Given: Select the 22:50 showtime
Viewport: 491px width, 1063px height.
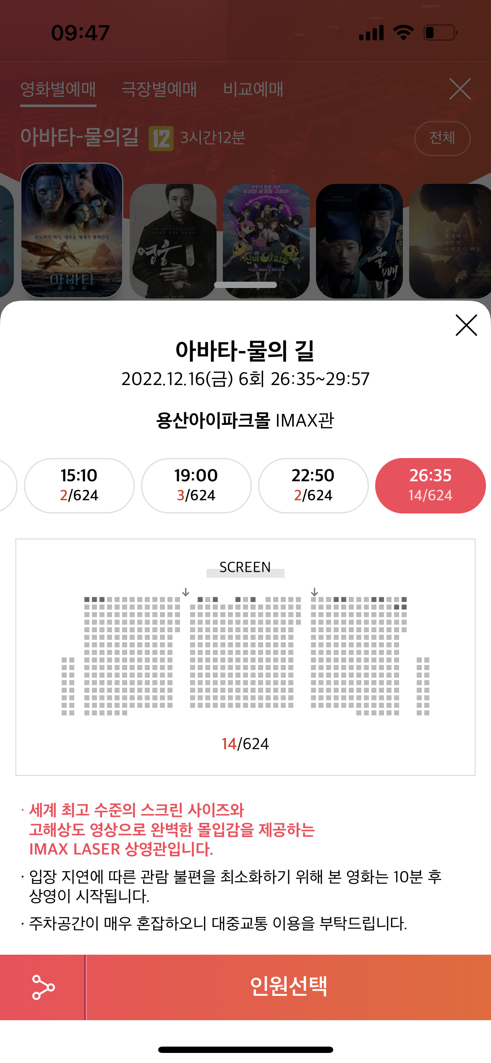Looking at the screenshot, I should [313, 485].
